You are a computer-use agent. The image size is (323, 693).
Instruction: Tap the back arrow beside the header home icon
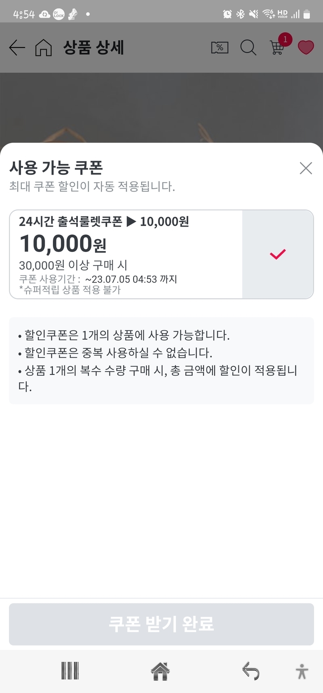pos(17,47)
